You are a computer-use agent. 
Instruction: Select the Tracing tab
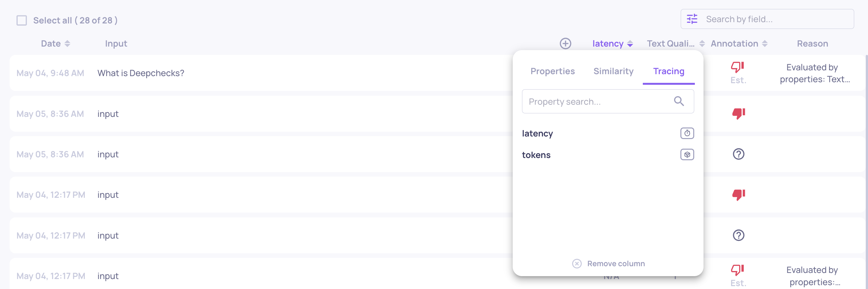(x=669, y=71)
